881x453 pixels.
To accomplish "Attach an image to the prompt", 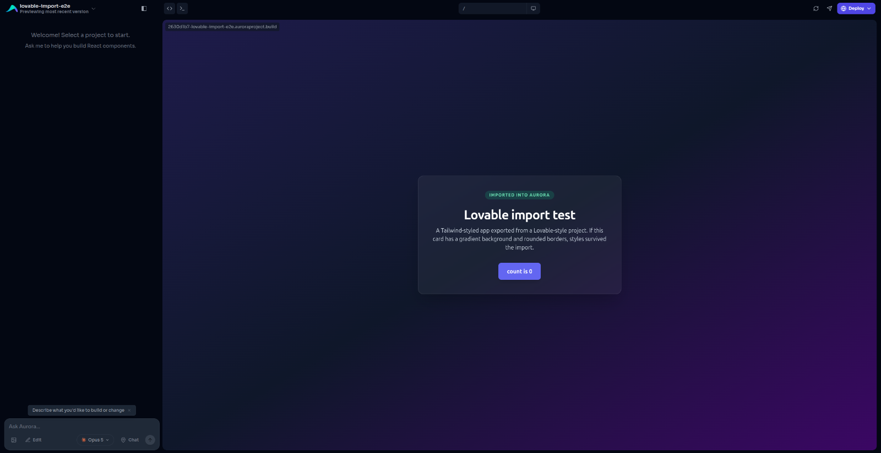I will 14,440.
